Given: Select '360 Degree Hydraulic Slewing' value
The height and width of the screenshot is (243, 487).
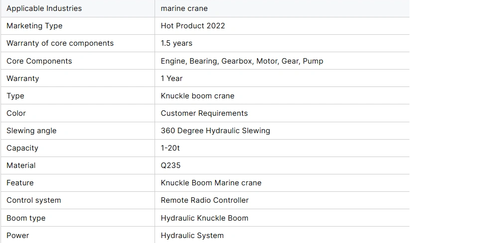Looking at the screenshot, I should tap(216, 131).
